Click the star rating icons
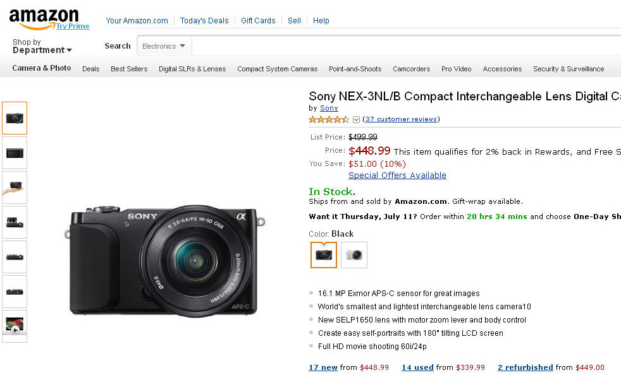Screen dimensions: 621x392 tap(329, 119)
